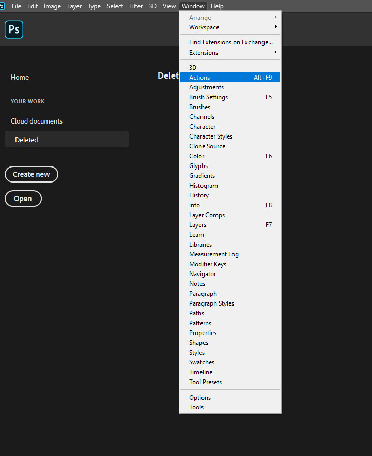Toggle the Tools panel visibility
The height and width of the screenshot is (456, 372).
[196, 407]
